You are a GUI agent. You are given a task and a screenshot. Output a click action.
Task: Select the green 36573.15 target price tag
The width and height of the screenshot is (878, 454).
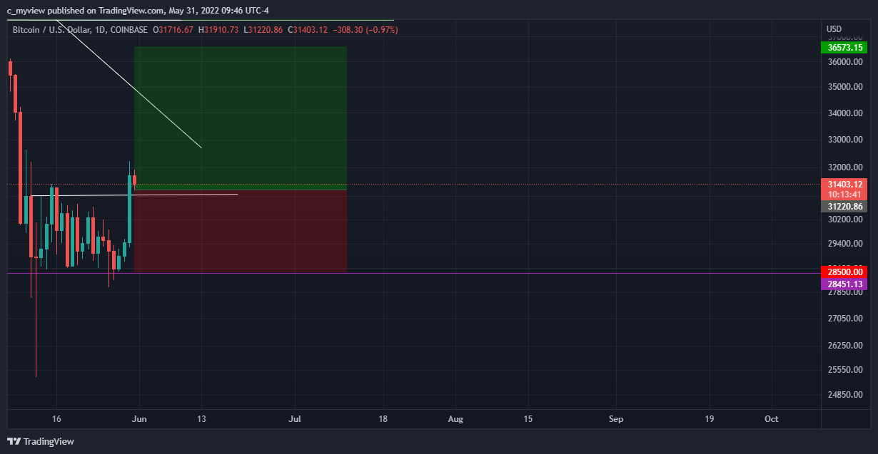[844, 48]
